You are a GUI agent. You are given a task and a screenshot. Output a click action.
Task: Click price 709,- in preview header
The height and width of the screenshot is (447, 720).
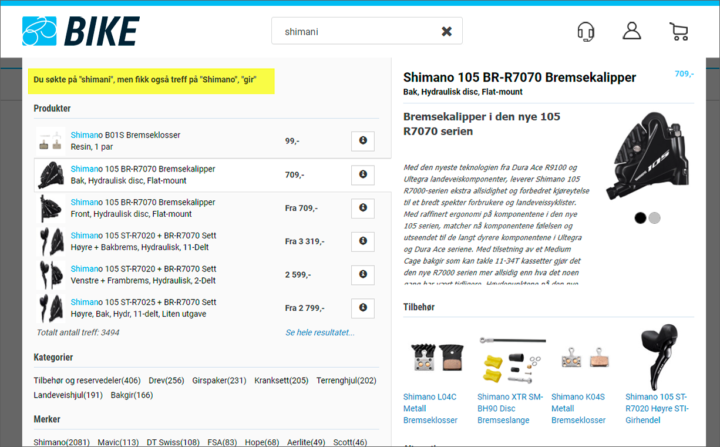pyautogui.click(x=684, y=74)
